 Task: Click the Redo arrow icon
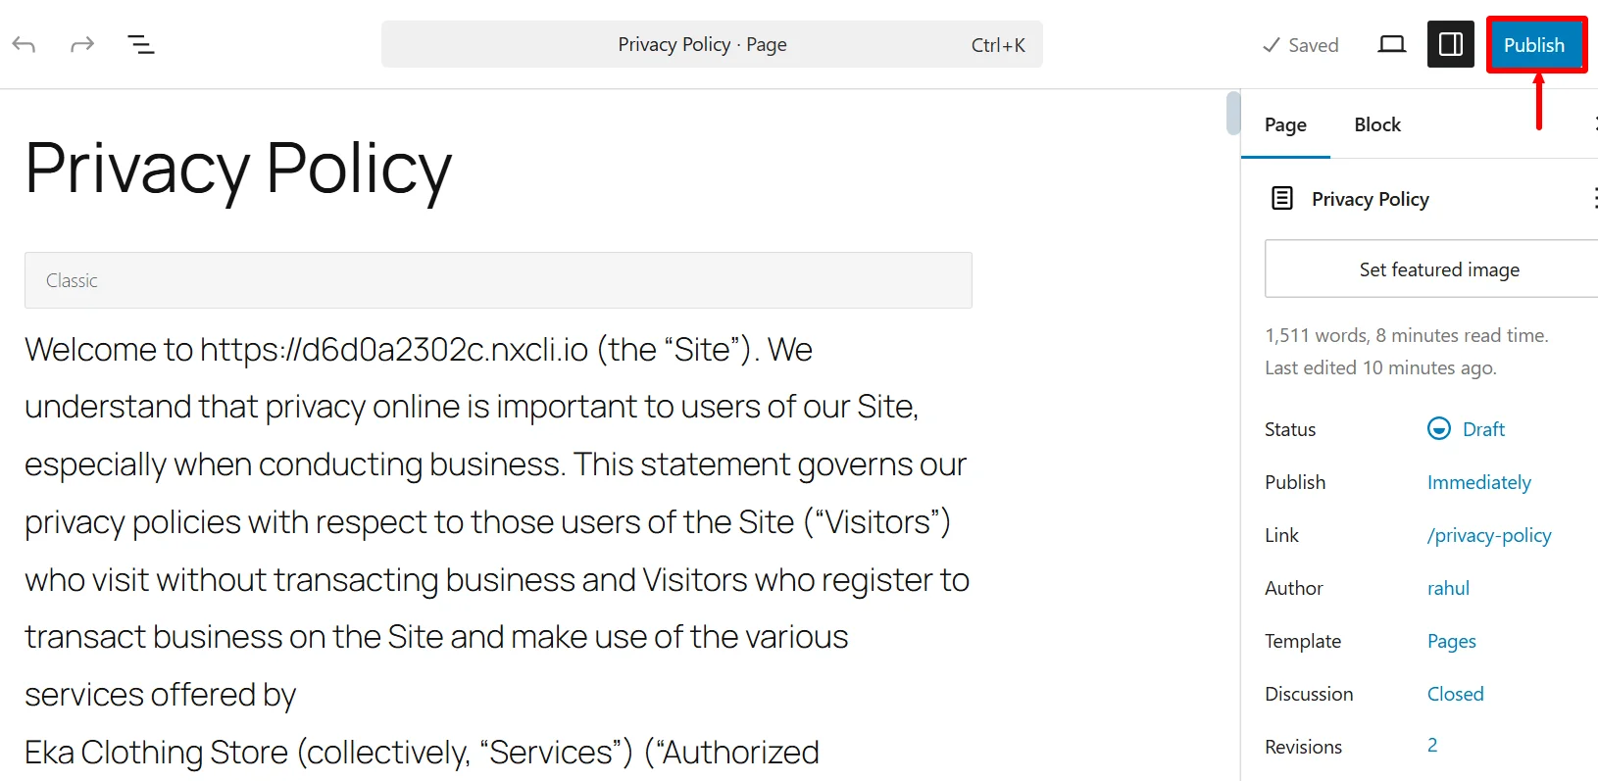pyautogui.click(x=82, y=44)
